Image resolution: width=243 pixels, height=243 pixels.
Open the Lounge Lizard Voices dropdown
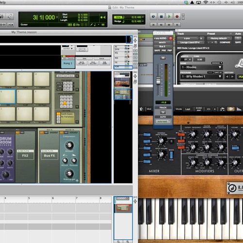pos(186,60)
